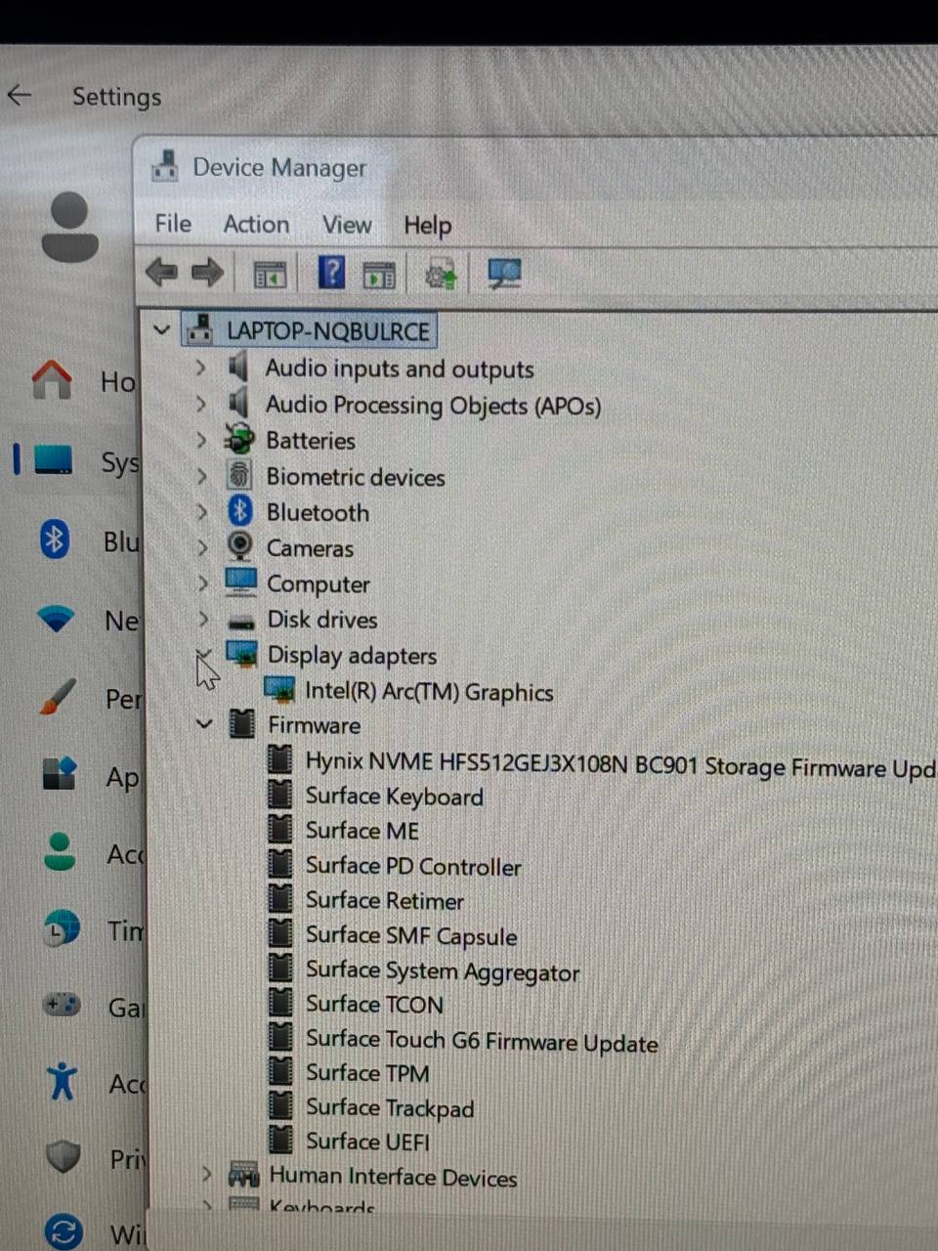Select Surface SMF Capsule entry
This screenshot has height=1251, width=938.
(x=411, y=935)
